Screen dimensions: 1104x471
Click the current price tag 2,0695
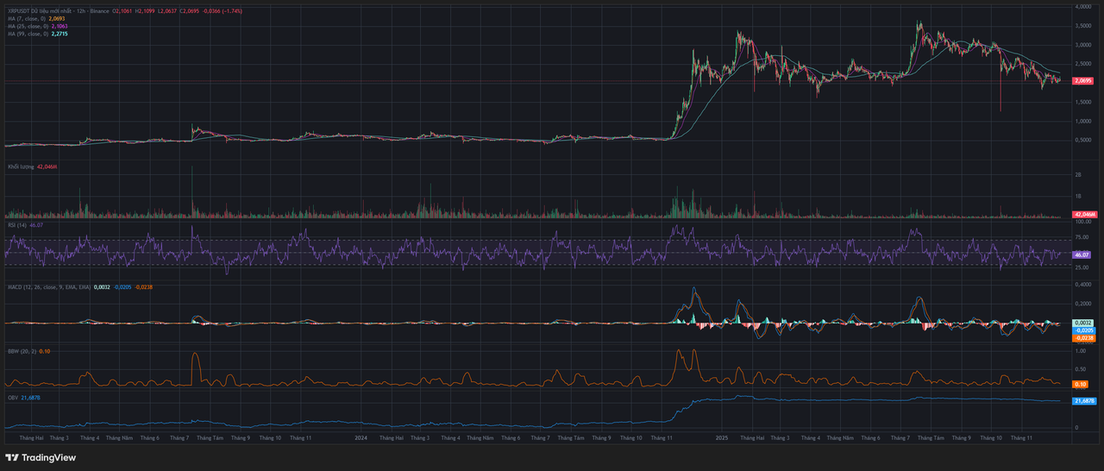pyautogui.click(x=1083, y=80)
